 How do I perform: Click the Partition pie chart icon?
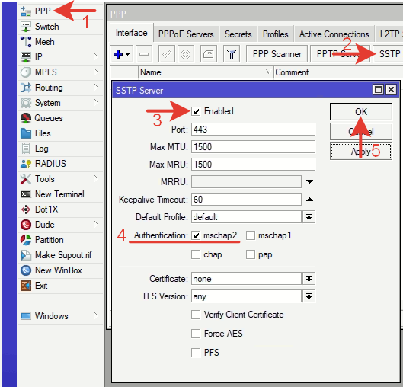click(26, 240)
